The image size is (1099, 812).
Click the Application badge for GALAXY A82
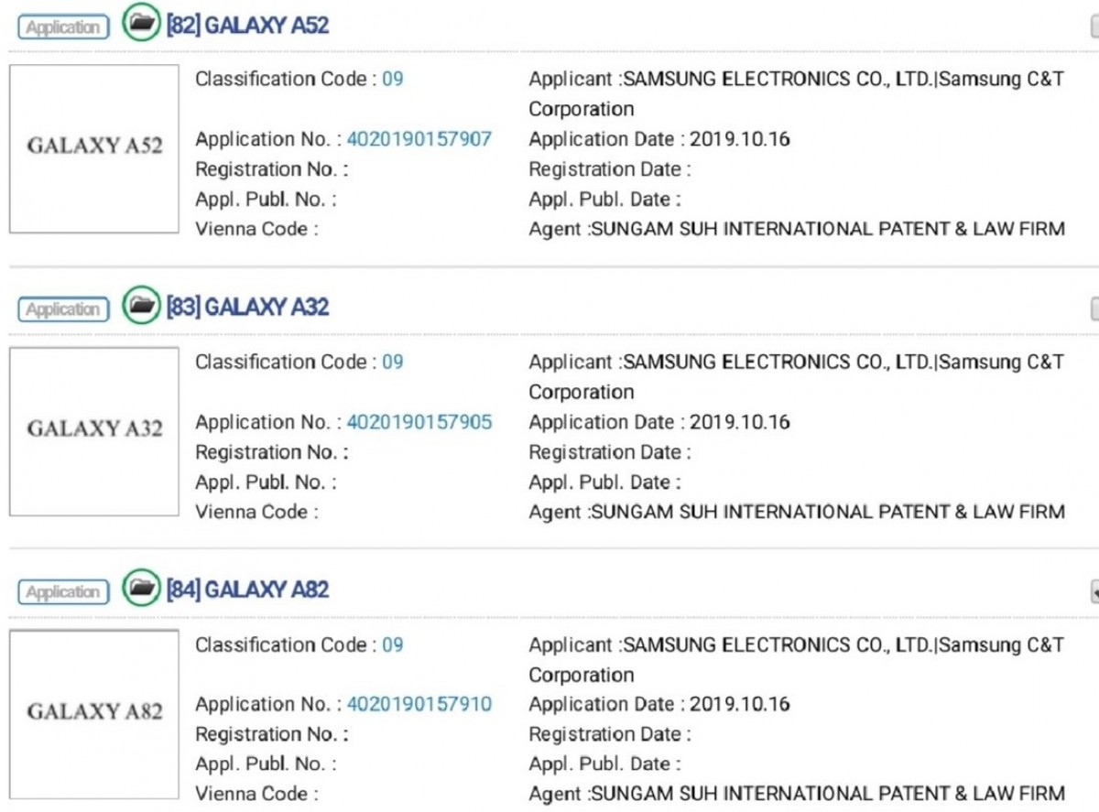[x=63, y=592]
